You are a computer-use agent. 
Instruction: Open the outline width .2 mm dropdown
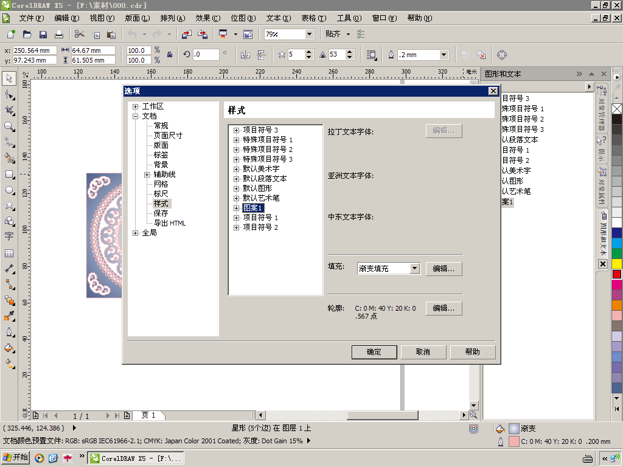coord(444,55)
